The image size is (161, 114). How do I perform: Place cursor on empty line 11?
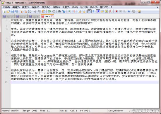(x=85, y=82)
